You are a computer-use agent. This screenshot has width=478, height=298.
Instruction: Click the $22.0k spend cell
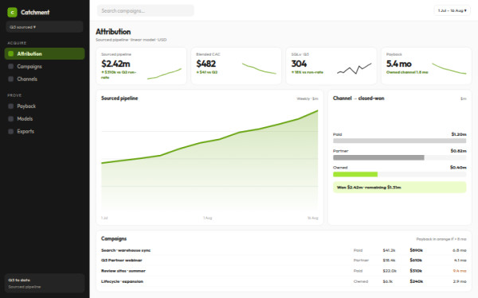pyautogui.click(x=390, y=271)
